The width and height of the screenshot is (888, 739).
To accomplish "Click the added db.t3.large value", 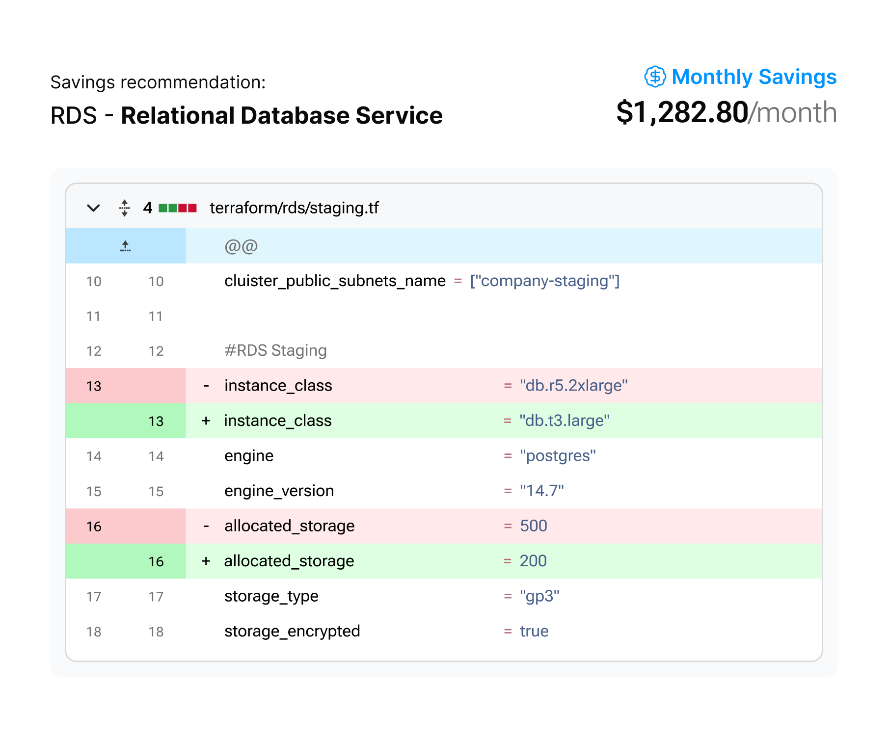I will 565,421.
